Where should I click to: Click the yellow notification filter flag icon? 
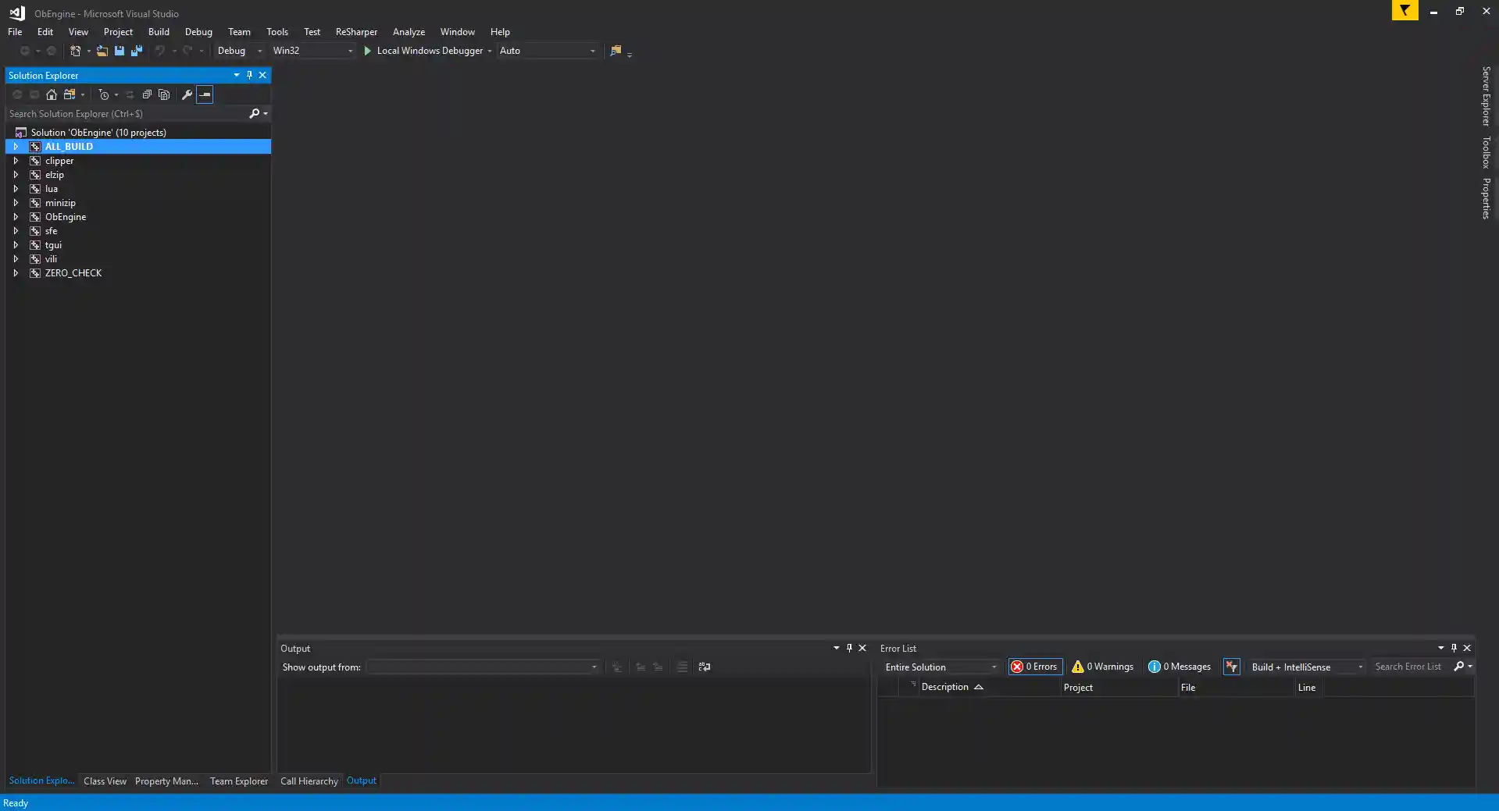[x=1404, y=11]
